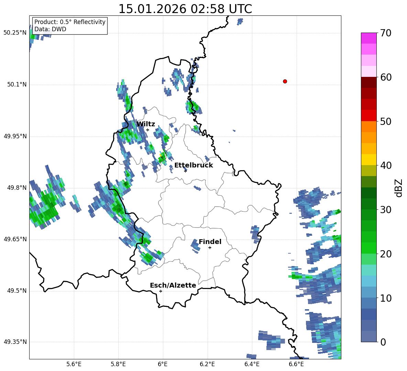This screenshot has width=407, height=371.
Task: Click the 5.8°E longitude label
Action: pos(118,364)
